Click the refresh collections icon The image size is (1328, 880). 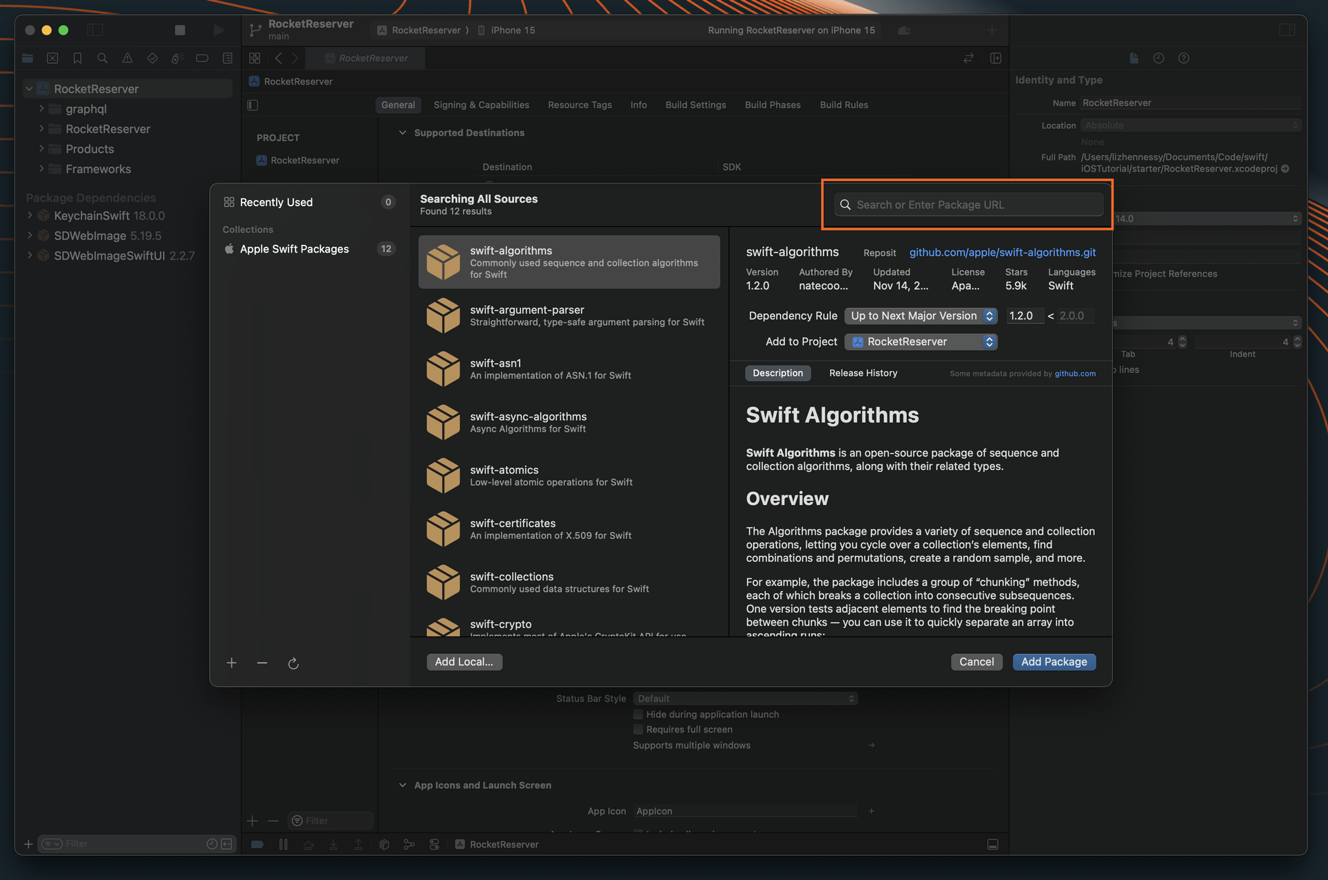click(293, 663)
